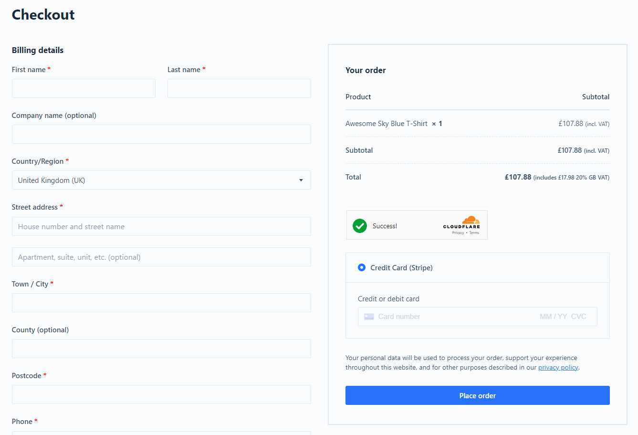The height and width of the screenshot is (435, 638).
Task: Focus the Postcode input field
Action: pyautogui.click(x=161, y=394)
